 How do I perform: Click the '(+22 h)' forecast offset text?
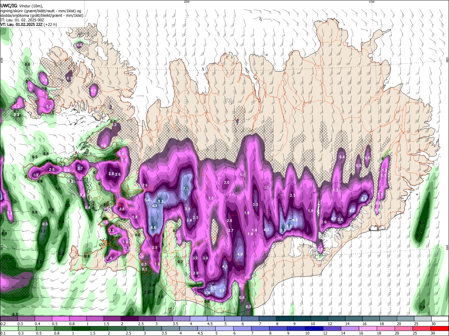pyautogui.click(x=50, y=25)
